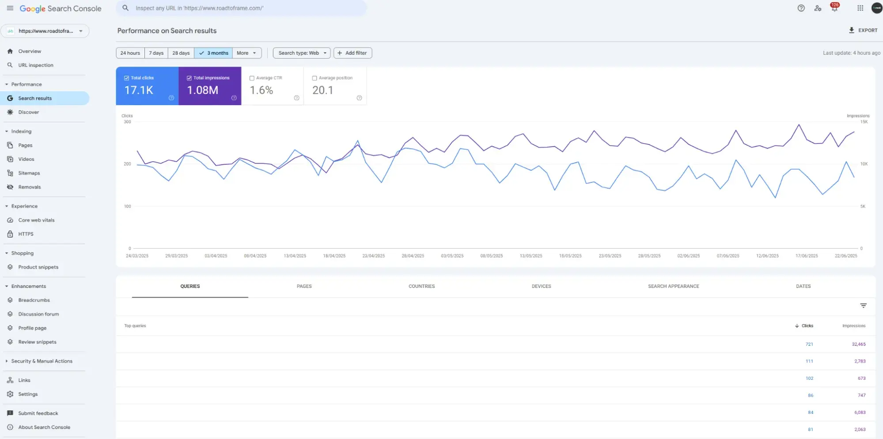
Task: Open the Sitemaps section
Action: point(29,173)
